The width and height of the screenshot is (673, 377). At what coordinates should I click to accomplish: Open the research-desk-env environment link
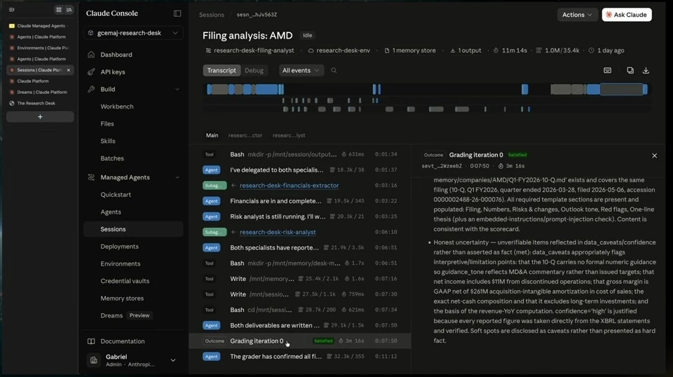(339, 50)
